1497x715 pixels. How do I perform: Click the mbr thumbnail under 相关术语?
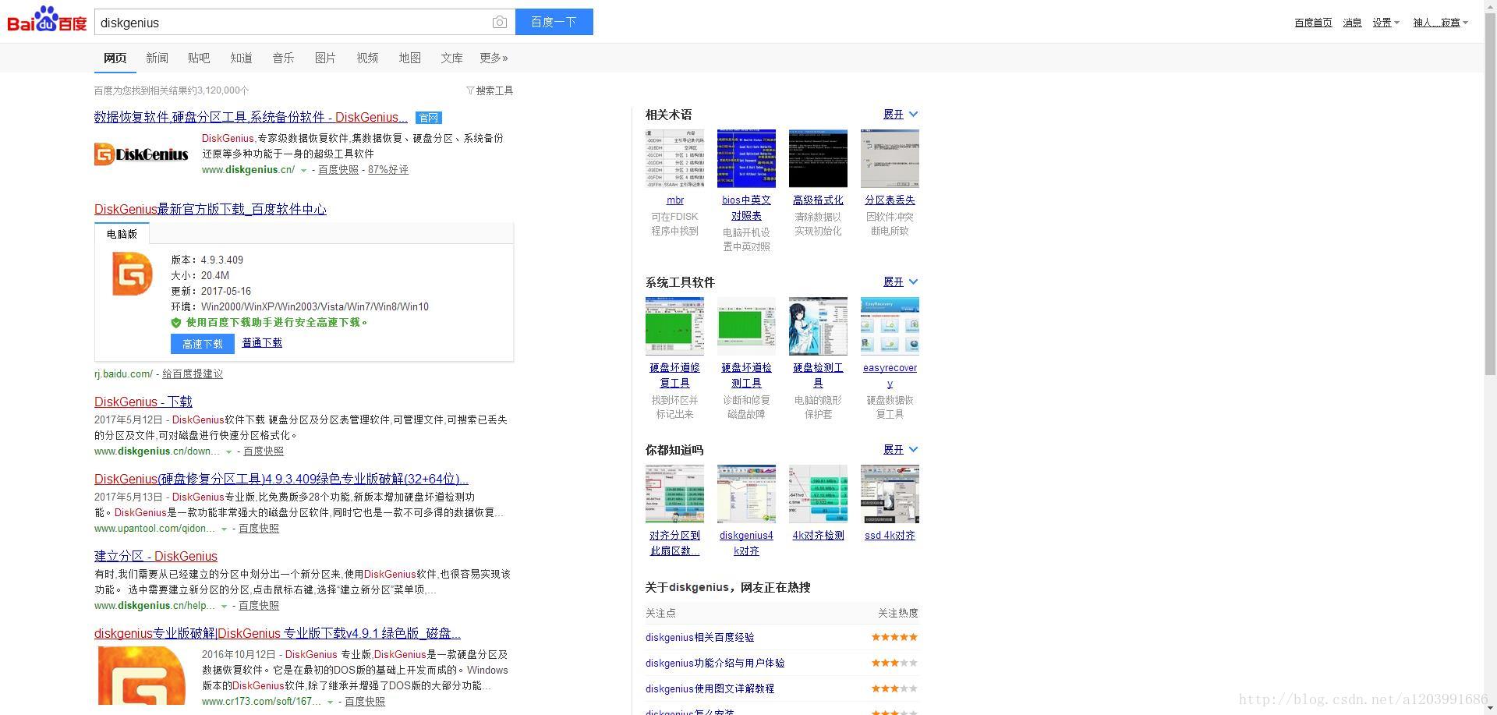[x=674, y=158]
